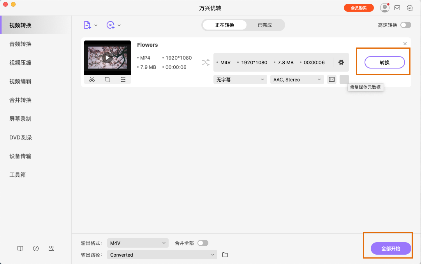Click the help question mark icon
Screen dimensions: 421x264
coord(35,248)
